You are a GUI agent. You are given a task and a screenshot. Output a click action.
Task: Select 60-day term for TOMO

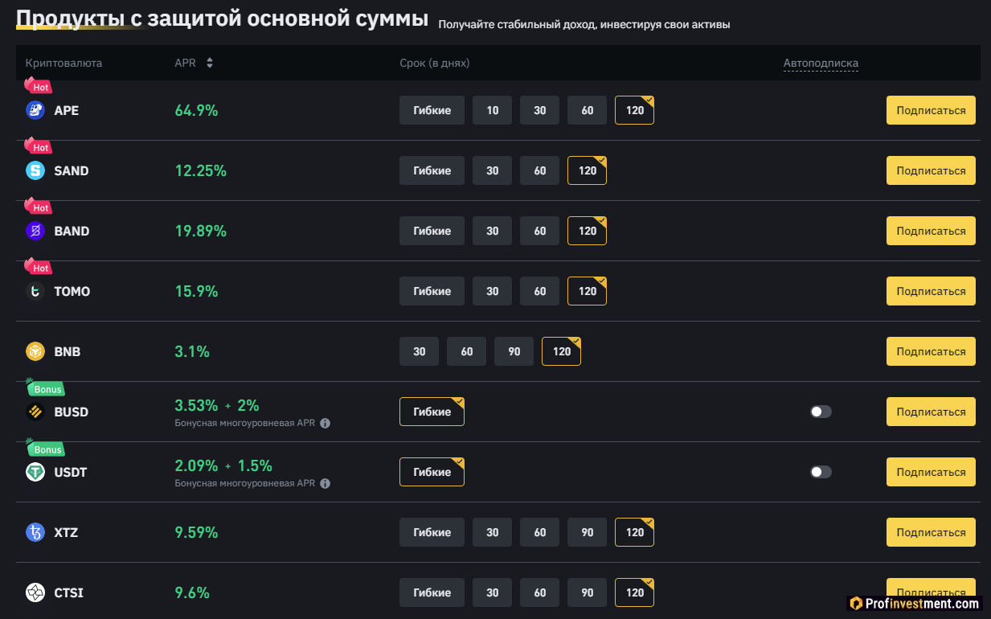[x=540, y=291]
